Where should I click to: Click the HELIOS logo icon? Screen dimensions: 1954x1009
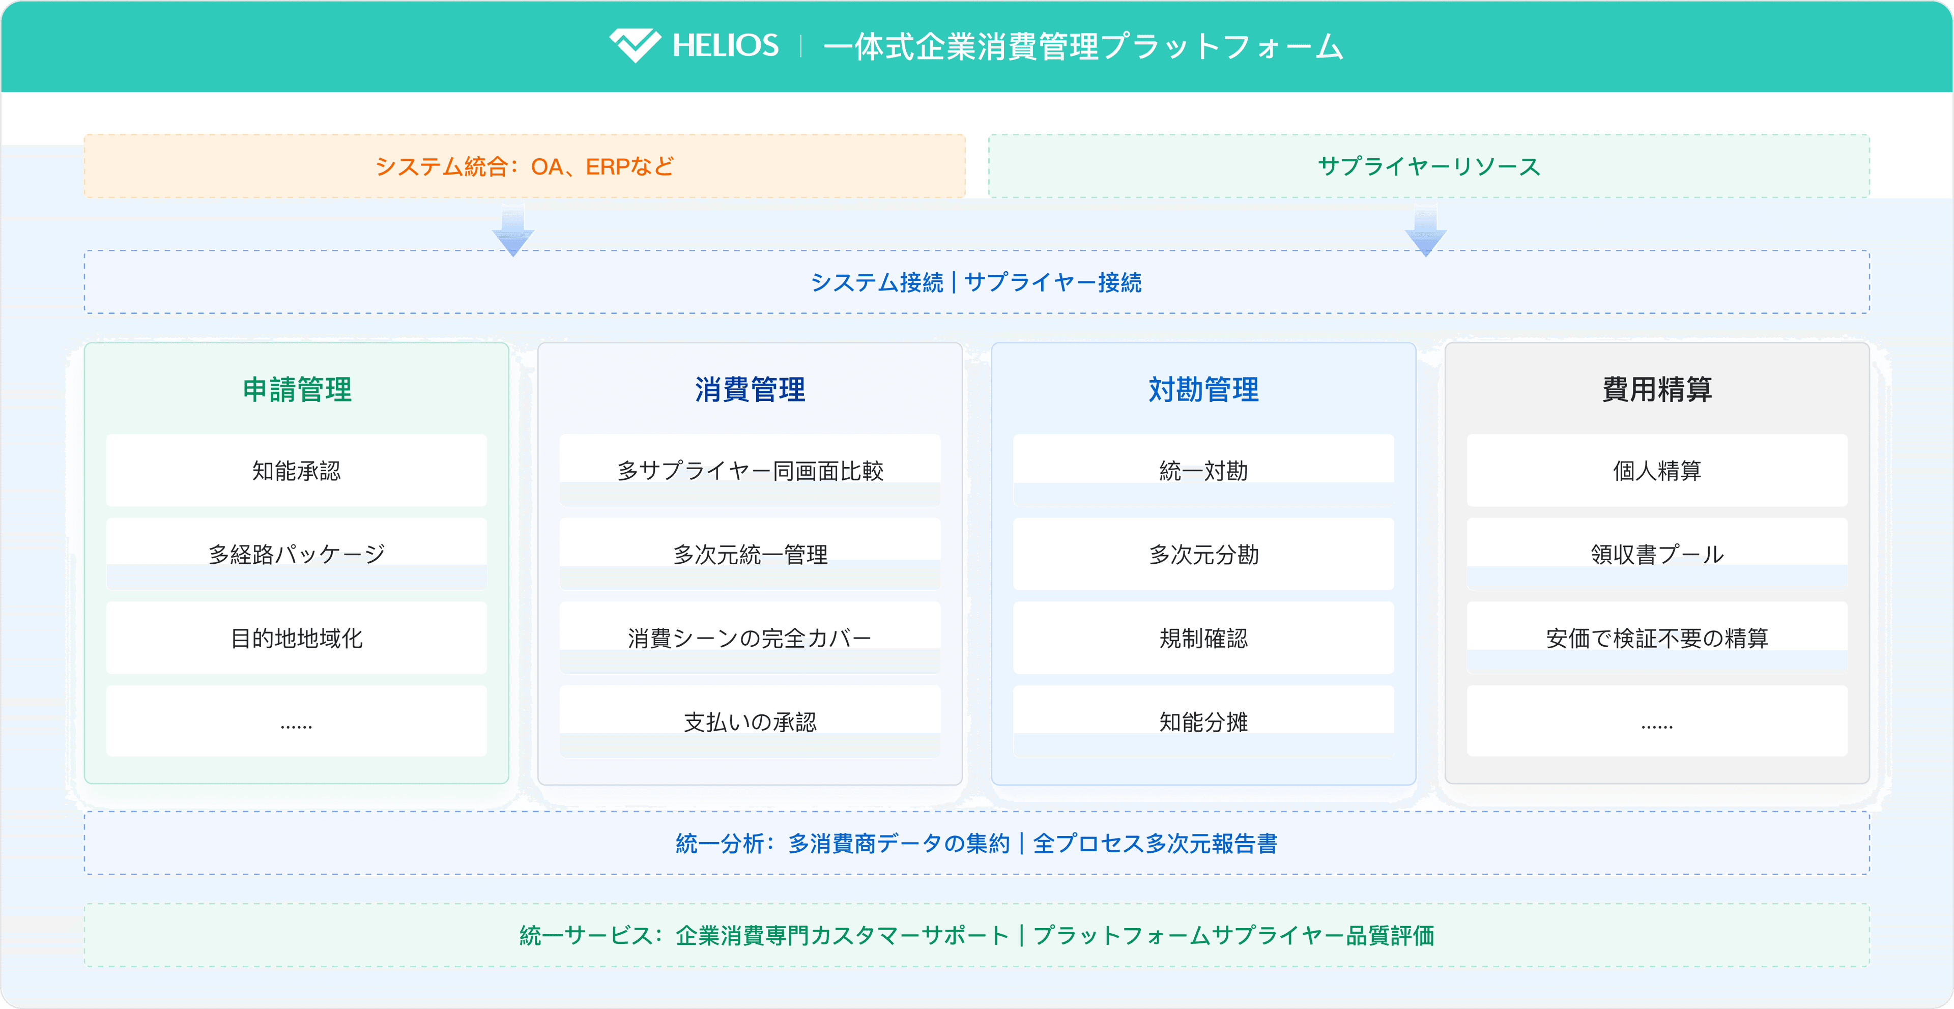pos(635,45)
